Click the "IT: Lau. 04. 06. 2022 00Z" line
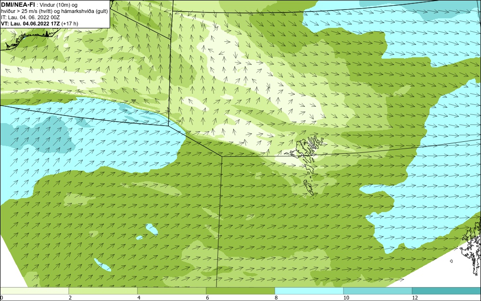481x301 pixels. (30, 17)
